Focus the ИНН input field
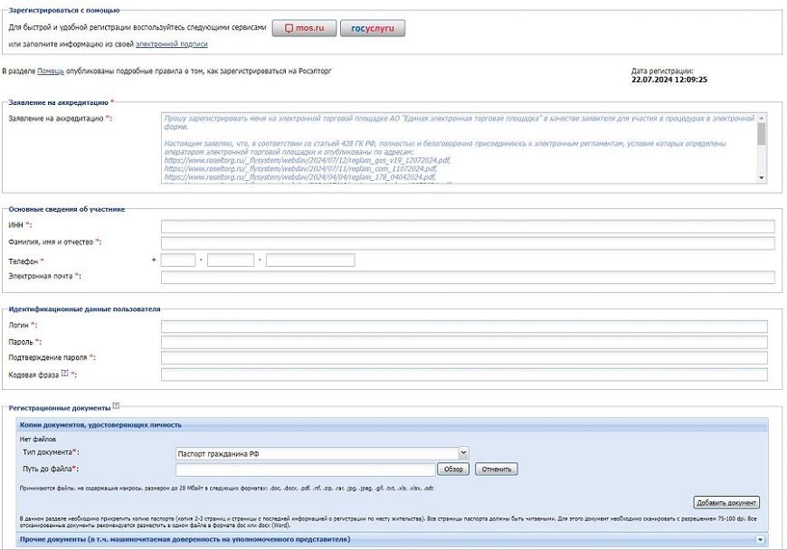This screenshot has height=550, width=787. [x=468, y=226]
